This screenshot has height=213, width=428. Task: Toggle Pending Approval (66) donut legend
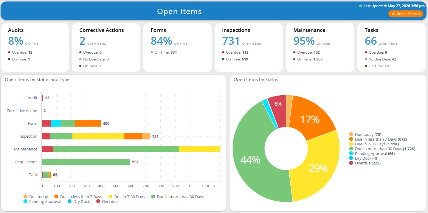pyautogui.click(x=372, y=153)
